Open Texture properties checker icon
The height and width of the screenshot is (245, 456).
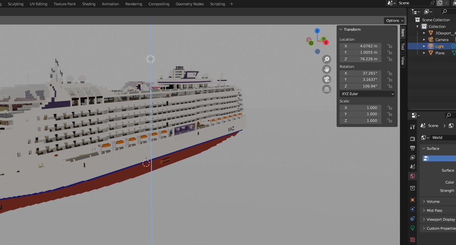pyautogui.click(x=413, y=239)
